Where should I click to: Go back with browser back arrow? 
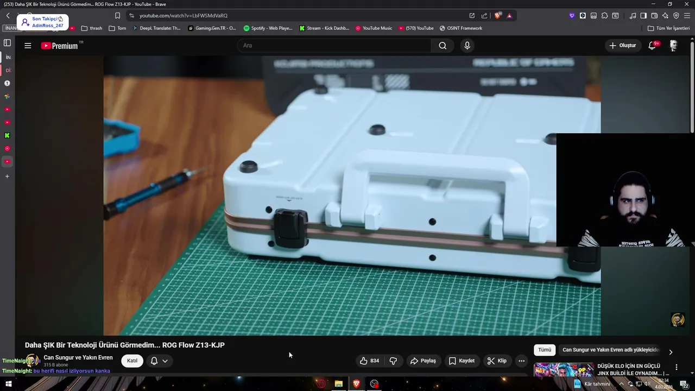8,16
